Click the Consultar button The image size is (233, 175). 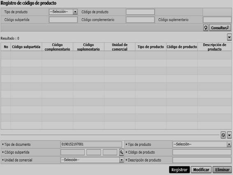point(220,28)
